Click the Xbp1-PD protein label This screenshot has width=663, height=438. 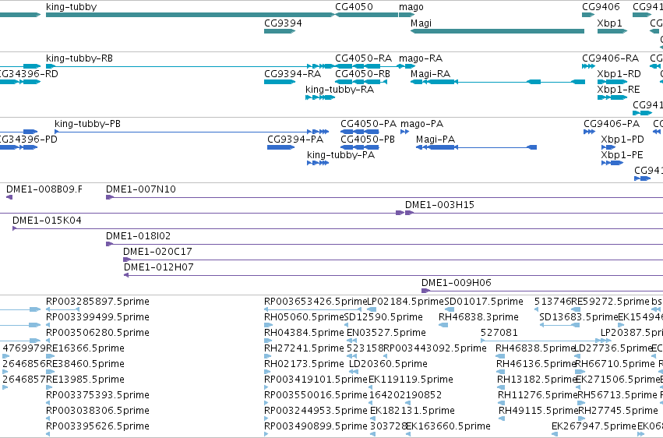click(x=622, y=140)
